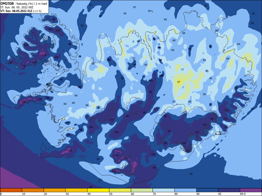Select the amber 30–40 legend swatch
The width and height of the screenshot is (262, 196).
(x=77, y=190)
